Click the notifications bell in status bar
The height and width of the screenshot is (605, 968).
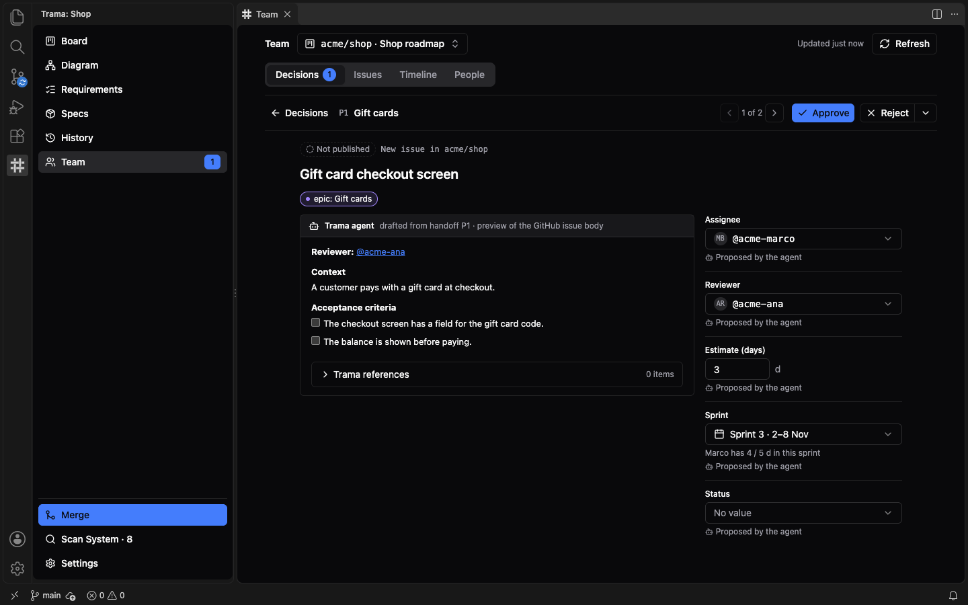pyautogui.click(x=953, y=596)
